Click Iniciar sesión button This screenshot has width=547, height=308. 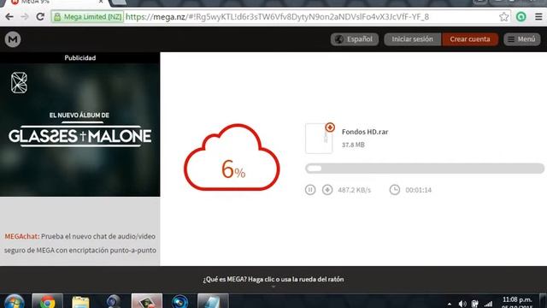coord(412,39)
